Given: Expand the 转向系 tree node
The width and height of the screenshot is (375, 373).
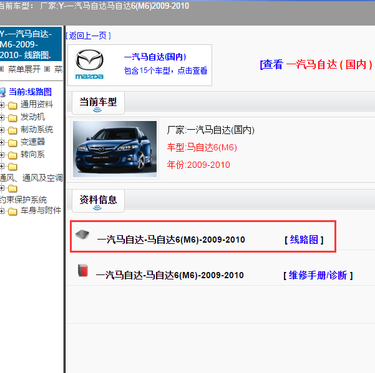Looking at the screenshot, I should coord(2,155).
